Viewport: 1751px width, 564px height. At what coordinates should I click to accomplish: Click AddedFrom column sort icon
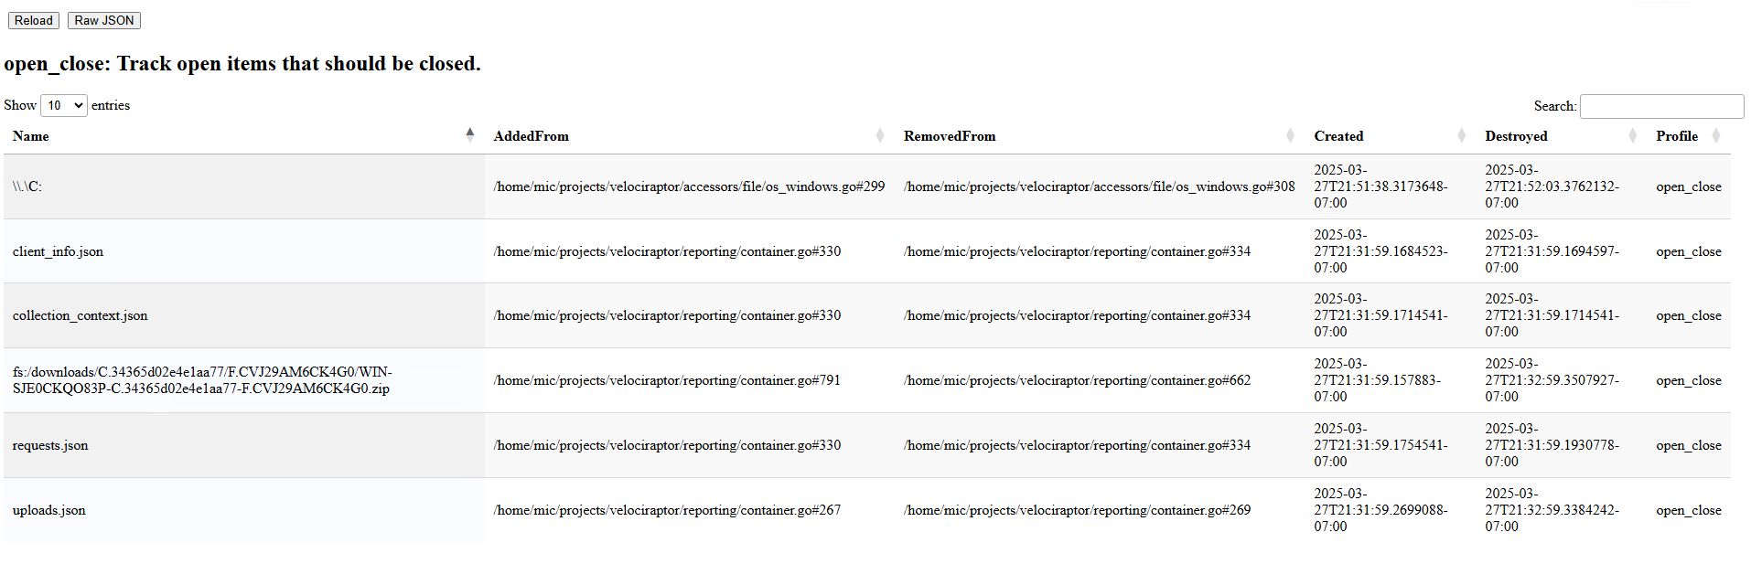coord(880,136)
